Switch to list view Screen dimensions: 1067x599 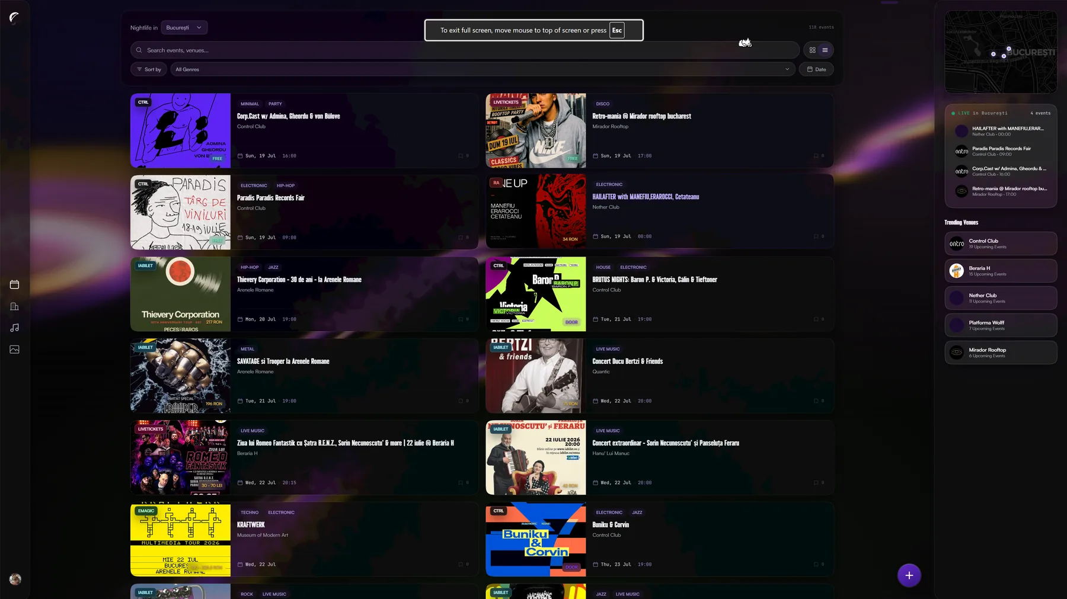pos(825,50)
